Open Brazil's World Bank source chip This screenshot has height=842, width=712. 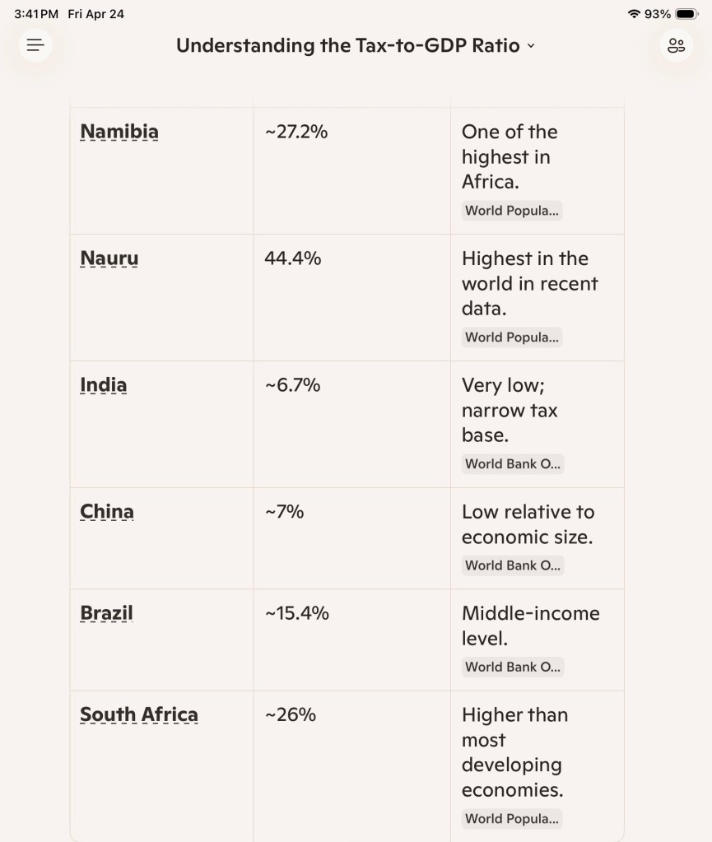[512, 667]
